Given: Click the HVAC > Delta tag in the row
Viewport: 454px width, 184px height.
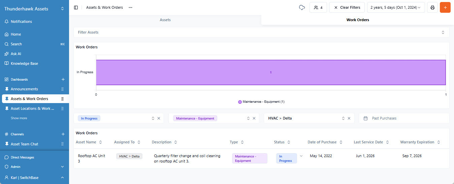Looking at the screenshot, I should click(129, 156).
